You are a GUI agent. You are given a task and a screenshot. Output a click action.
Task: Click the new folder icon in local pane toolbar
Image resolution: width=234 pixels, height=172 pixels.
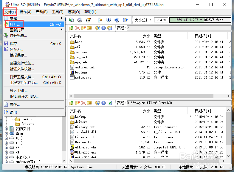(78, 103)
